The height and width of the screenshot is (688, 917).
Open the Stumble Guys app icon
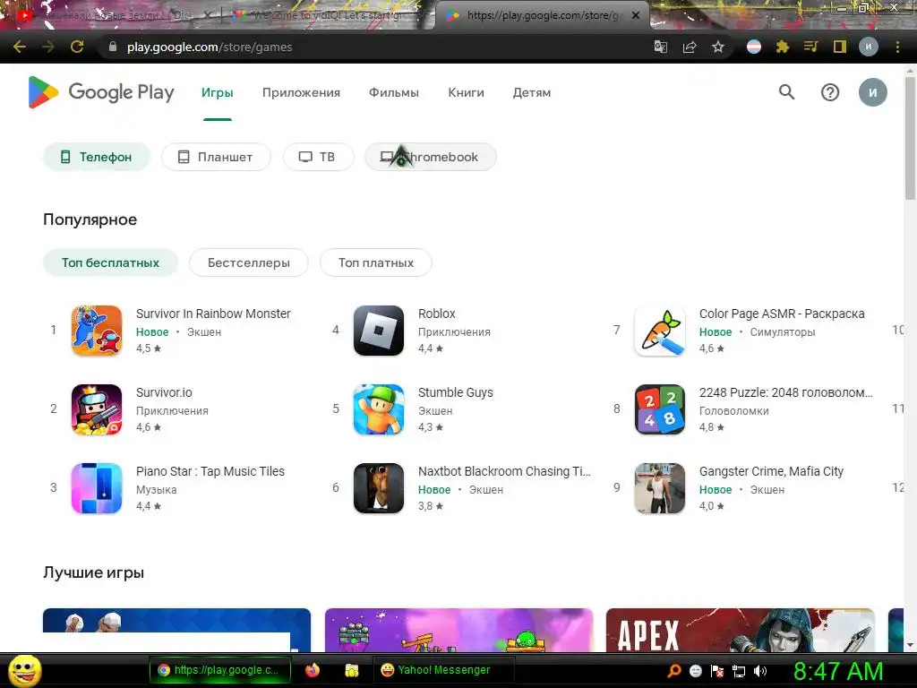coord(379,409)
